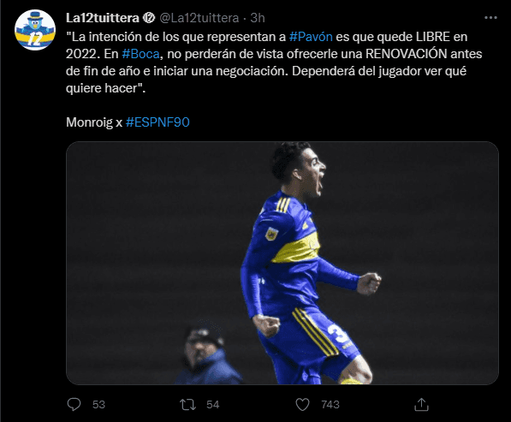Follow the #ESPNF90 hashtag link

tap(157, 122)
